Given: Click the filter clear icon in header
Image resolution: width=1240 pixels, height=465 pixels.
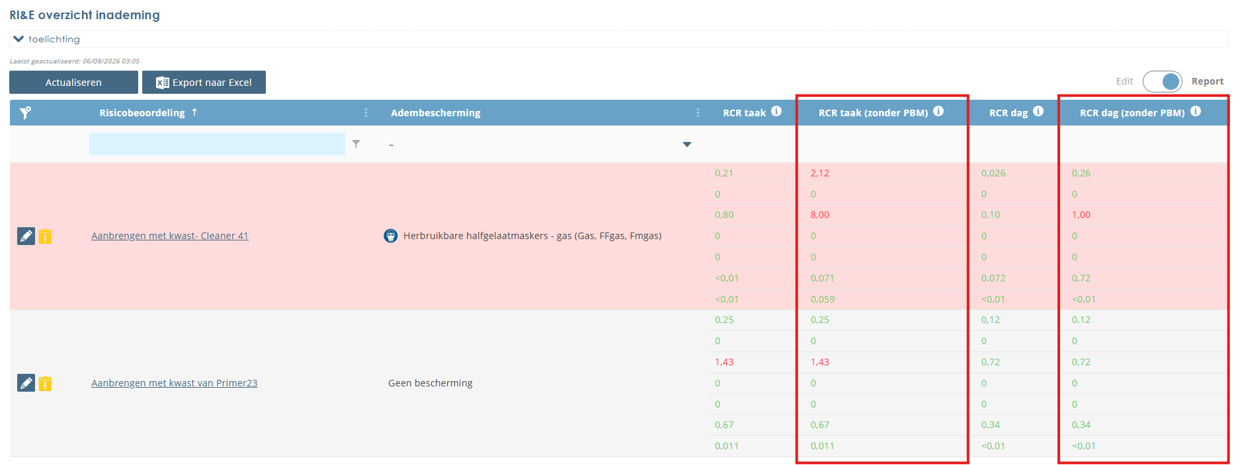Looking at the screenshot, I should click(25, 113).
